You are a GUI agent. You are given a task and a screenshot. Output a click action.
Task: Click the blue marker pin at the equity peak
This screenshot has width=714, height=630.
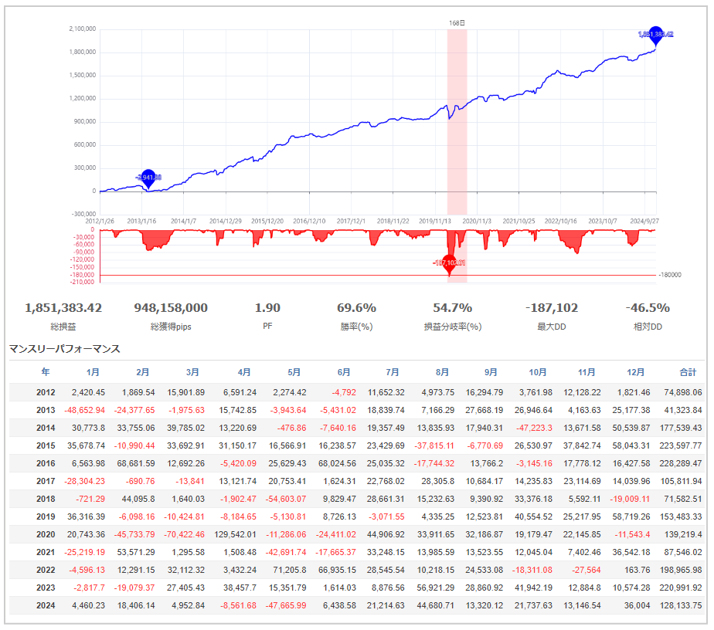pyautogui.click(x=656, y=33)
